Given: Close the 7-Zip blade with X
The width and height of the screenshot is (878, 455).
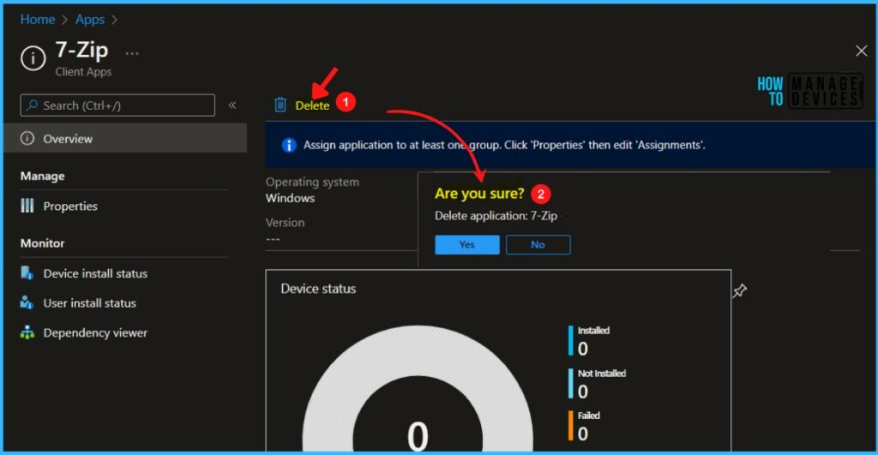Looking at the screenshot, I should 861,51.
